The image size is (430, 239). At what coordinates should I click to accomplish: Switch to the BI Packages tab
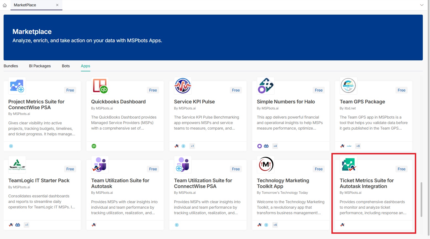pos(40,66)
